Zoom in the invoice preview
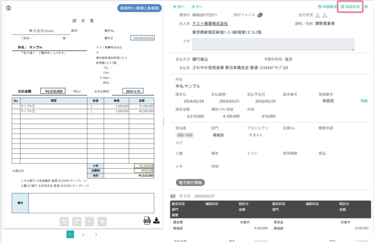 (x=102, y=222)
